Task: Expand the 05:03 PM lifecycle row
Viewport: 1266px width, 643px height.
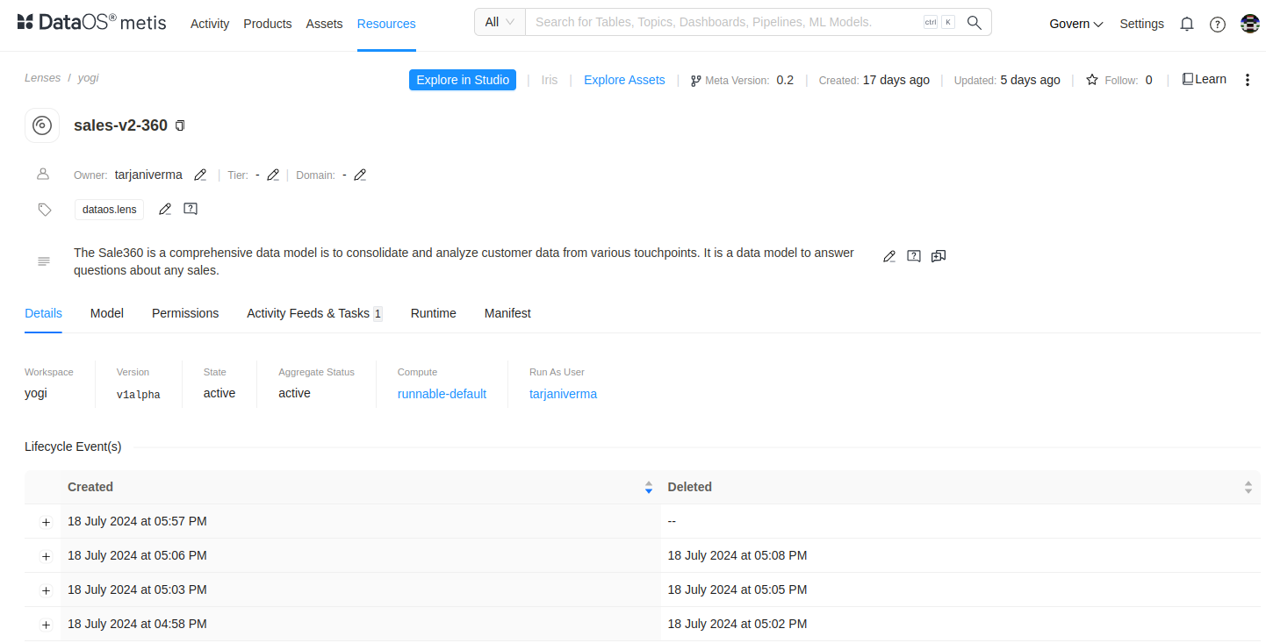Action: point(46,590)
